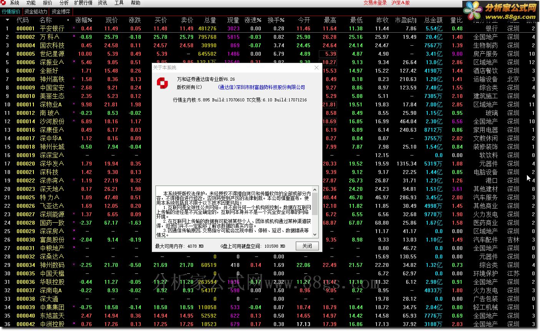This screenshot has width=540, height=331.
Task: Sort by the 最高 column header
Action: tap(330, 20)
